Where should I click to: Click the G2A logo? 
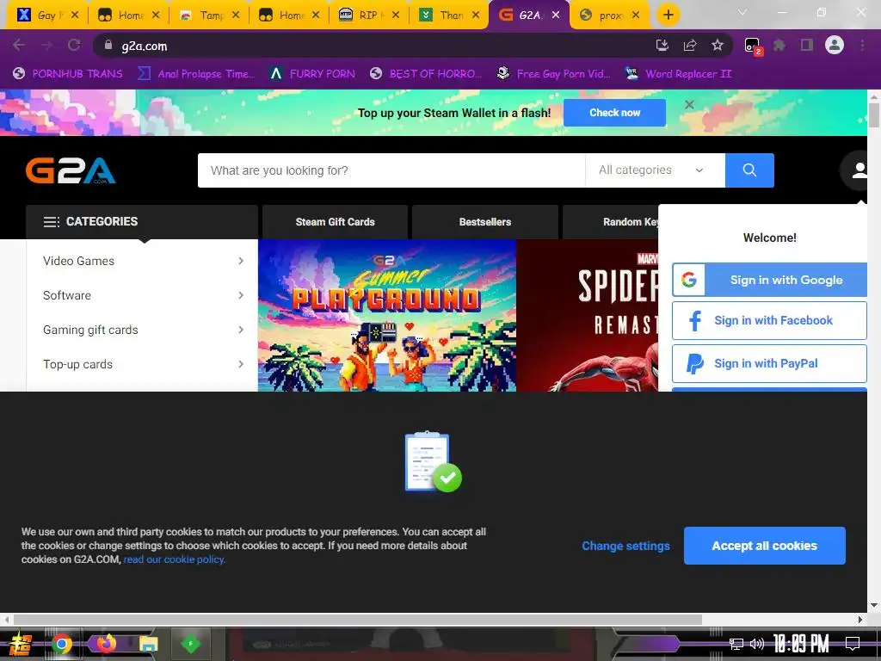71,170
